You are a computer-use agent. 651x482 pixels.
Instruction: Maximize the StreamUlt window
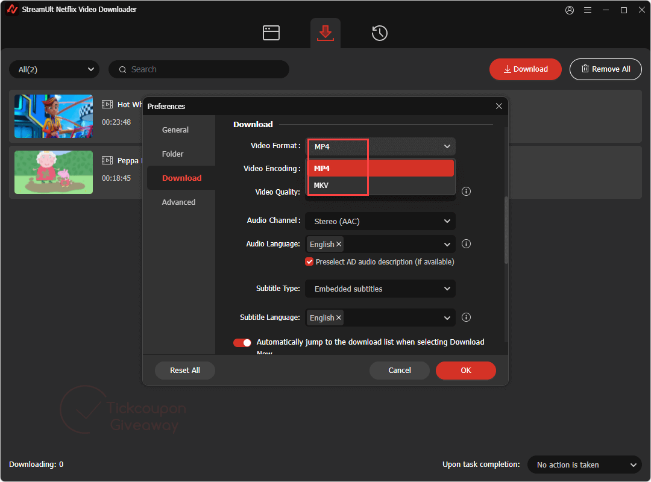pos(624,10)
